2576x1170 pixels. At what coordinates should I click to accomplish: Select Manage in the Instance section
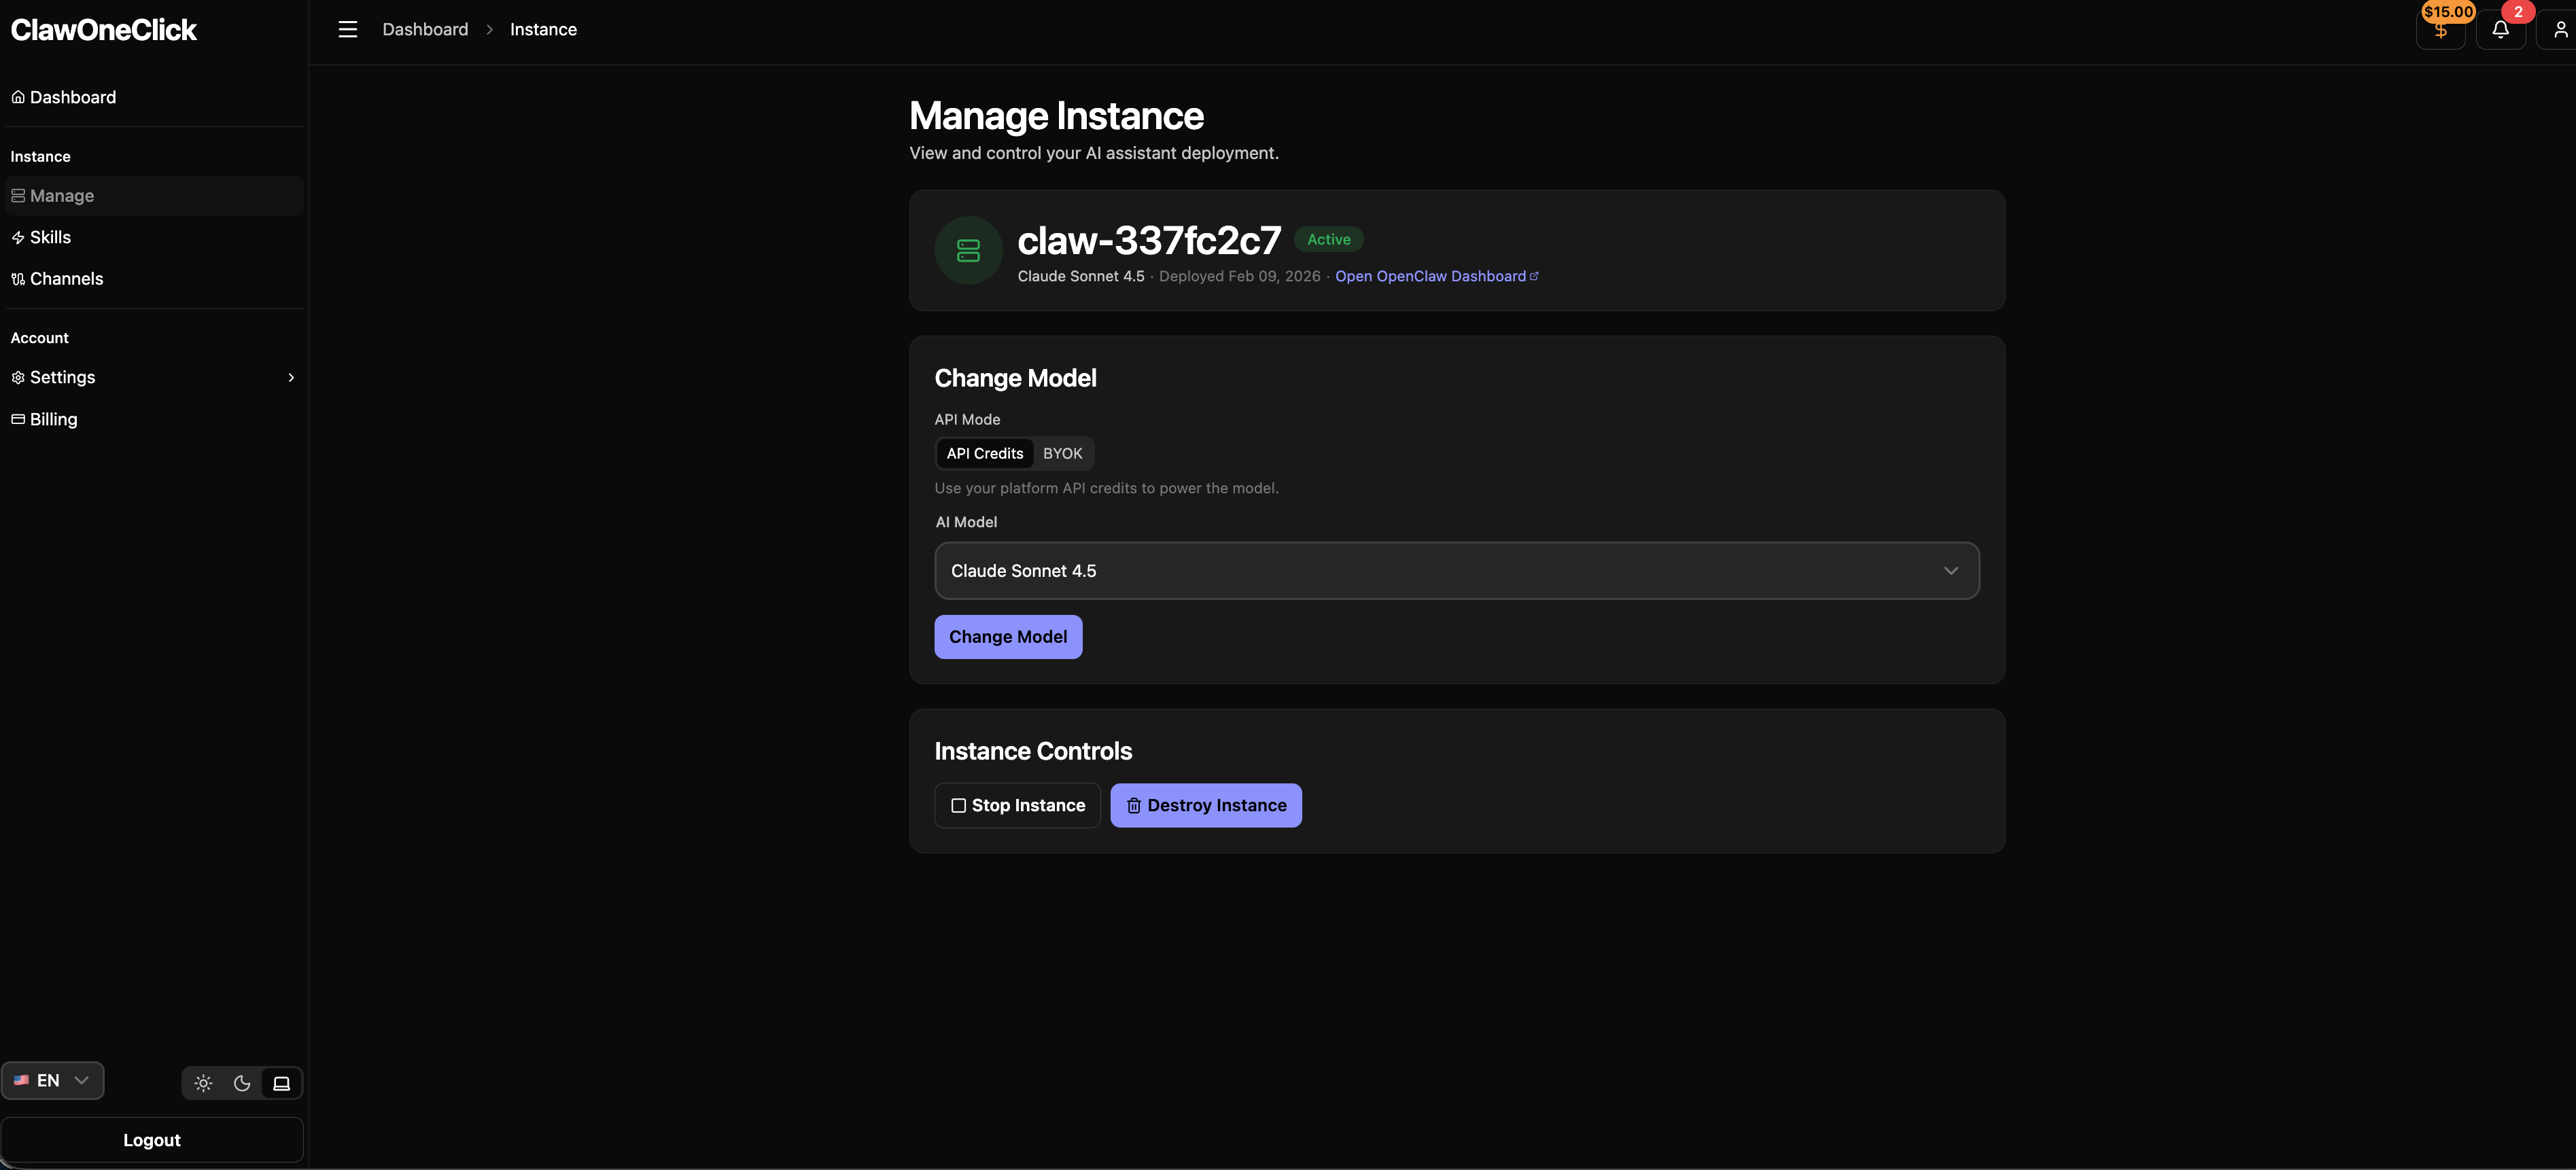[x=62, y=195]
